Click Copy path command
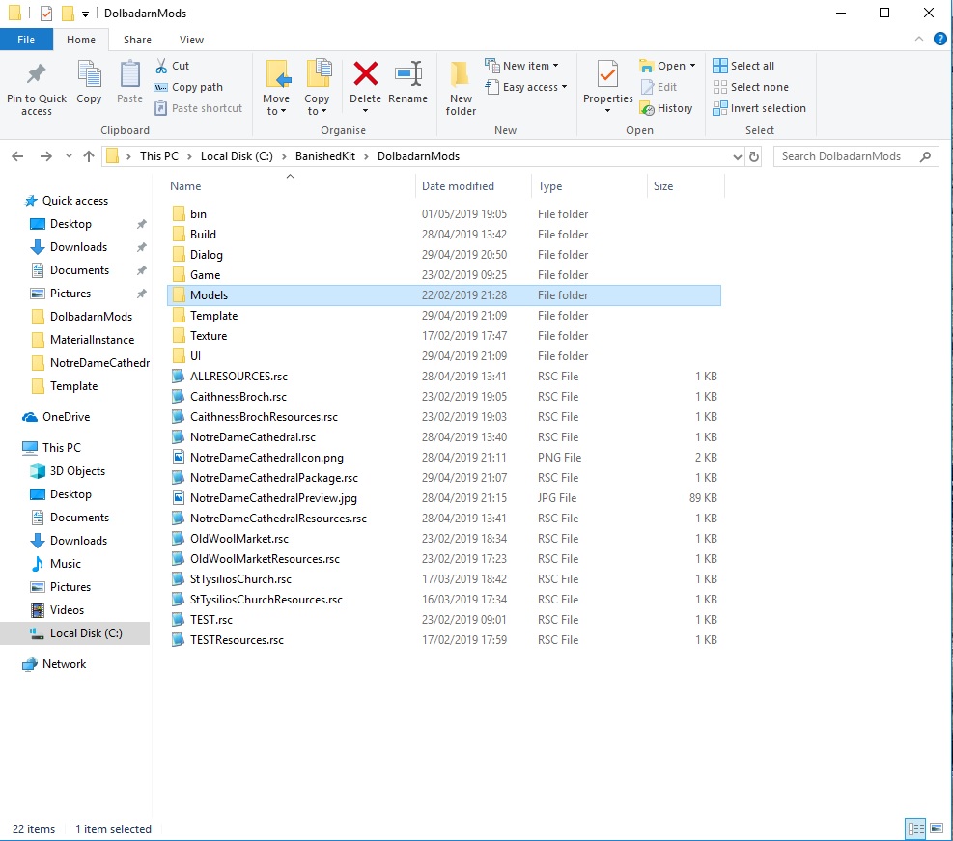953x841 pixels. 188,87
